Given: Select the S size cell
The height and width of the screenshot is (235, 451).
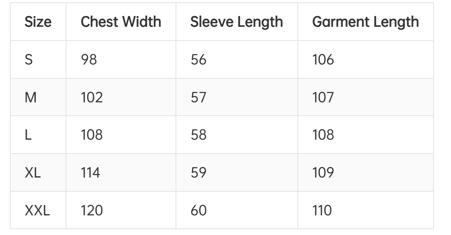Looking at the screenshot, I should coord(29,60).
